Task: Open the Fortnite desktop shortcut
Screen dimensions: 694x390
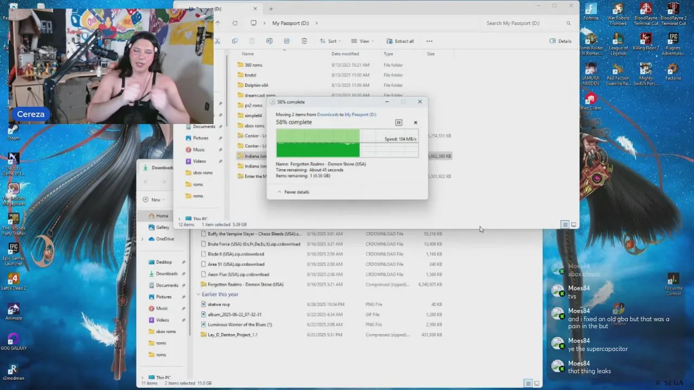Action: click(x=591, y=12)
